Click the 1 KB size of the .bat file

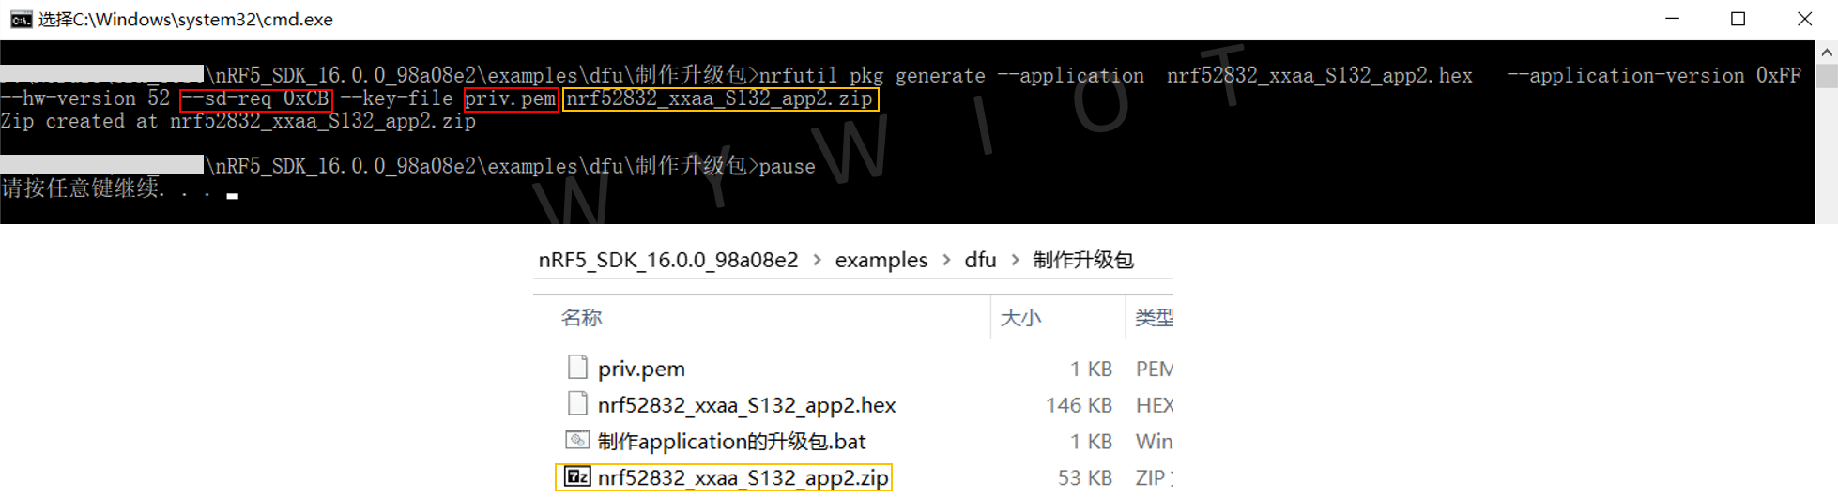tap(1091, 442)
